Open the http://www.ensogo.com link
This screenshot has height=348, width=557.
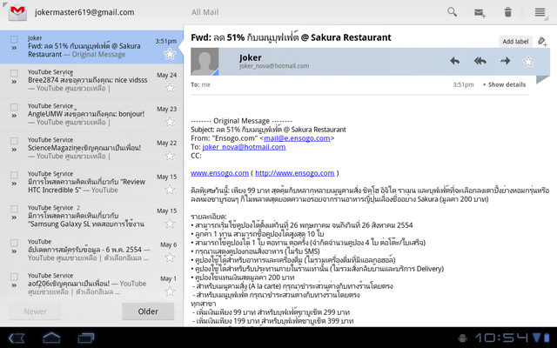click(295, 173)
